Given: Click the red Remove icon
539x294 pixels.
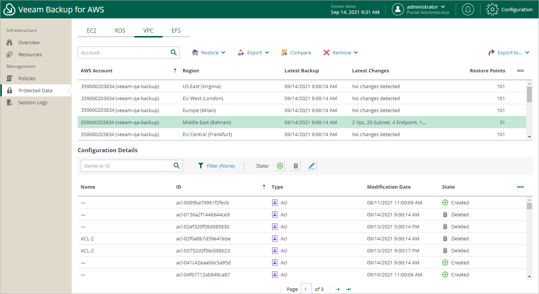Looking at the screenshot, I should pyautogui.click(x=326, y=52).
